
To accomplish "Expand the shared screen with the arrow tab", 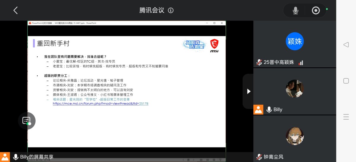I will pyautogui.click(x=249, y=91).
